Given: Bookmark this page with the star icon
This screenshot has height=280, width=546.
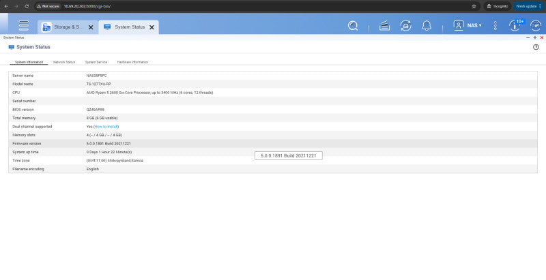Looking at the screenshot, I should point(474,6).
